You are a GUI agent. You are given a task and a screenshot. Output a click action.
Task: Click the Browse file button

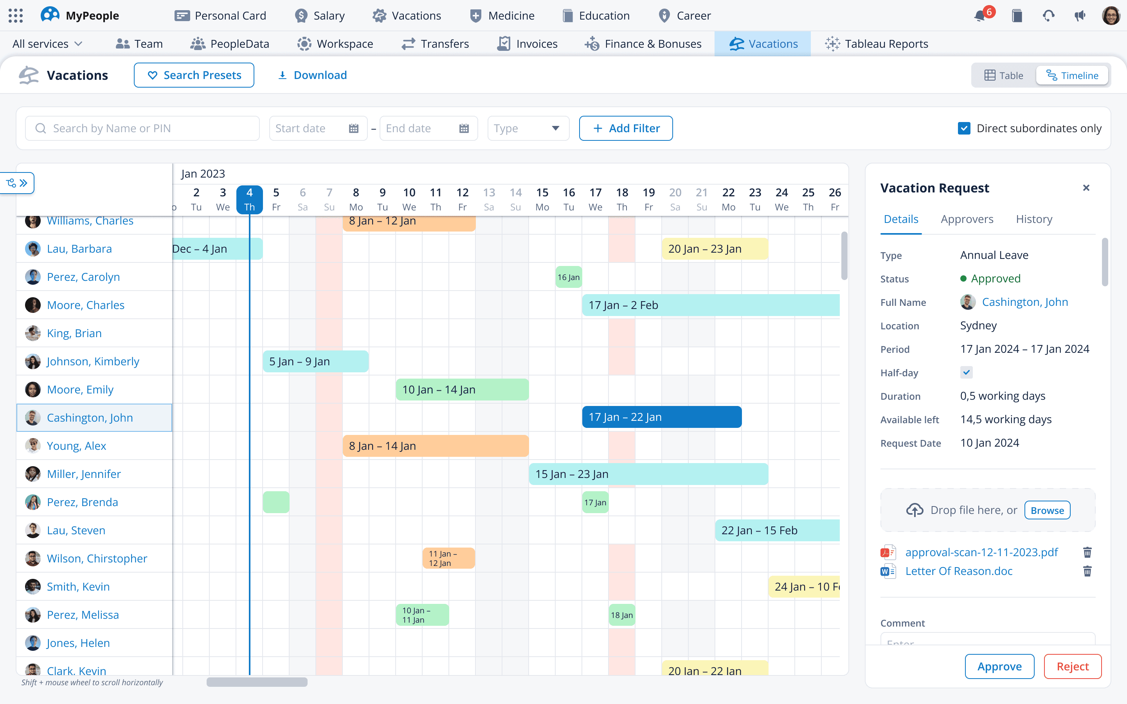(x=1047, y=510)
